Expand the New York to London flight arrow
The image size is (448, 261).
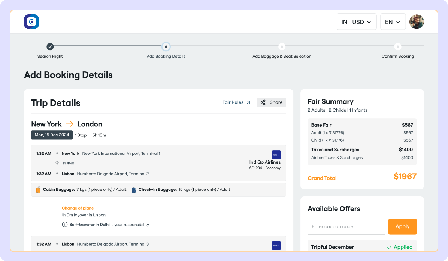[x=69, y=124]
